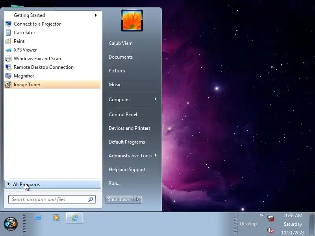Open the Music library

coord(115,85)
